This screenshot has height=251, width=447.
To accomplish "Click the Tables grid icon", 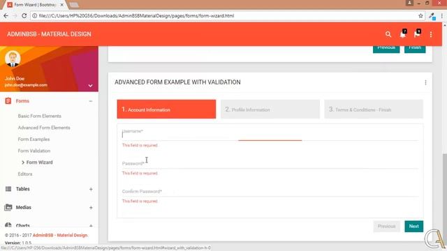I will pos(8,189).
